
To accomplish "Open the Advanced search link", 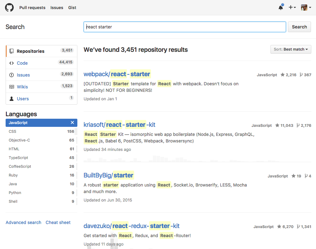I will pyautogui.click(x=23, y=222).
